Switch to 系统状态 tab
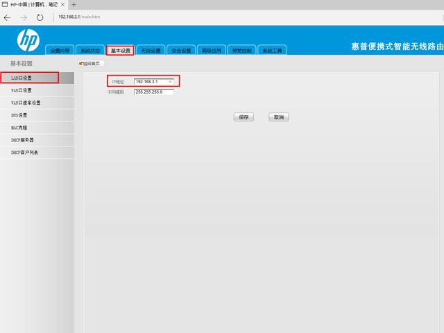This screenshot has width=444, height=333. pos(90,51)
